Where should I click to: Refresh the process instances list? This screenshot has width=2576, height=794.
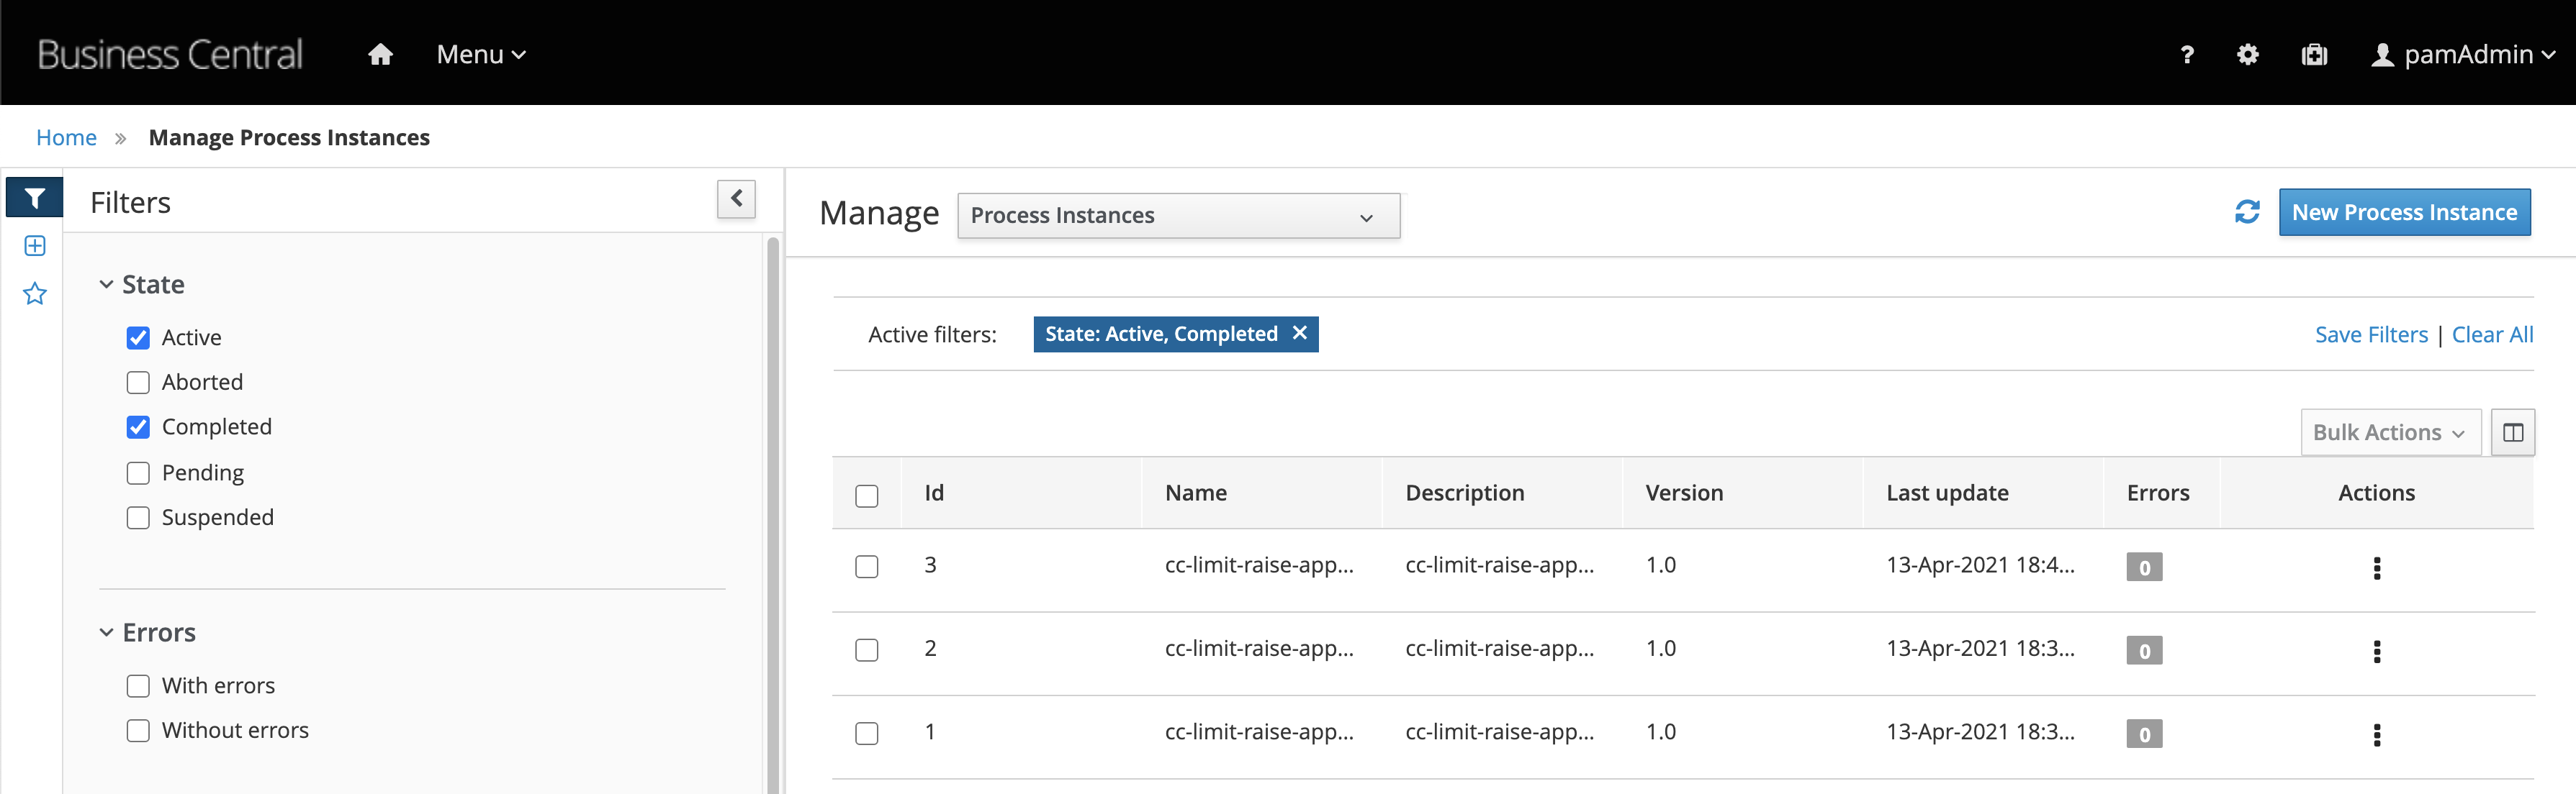2247,211
